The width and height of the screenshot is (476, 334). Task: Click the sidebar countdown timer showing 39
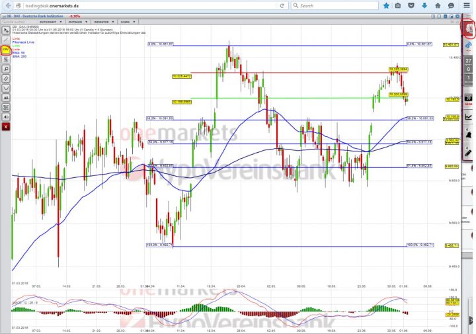(x=469, y=99)
